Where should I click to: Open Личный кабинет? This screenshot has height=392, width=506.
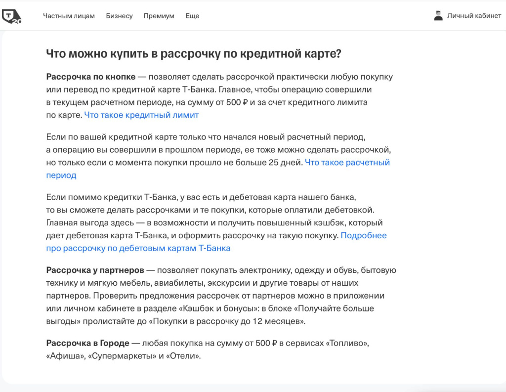click(474, 16)
